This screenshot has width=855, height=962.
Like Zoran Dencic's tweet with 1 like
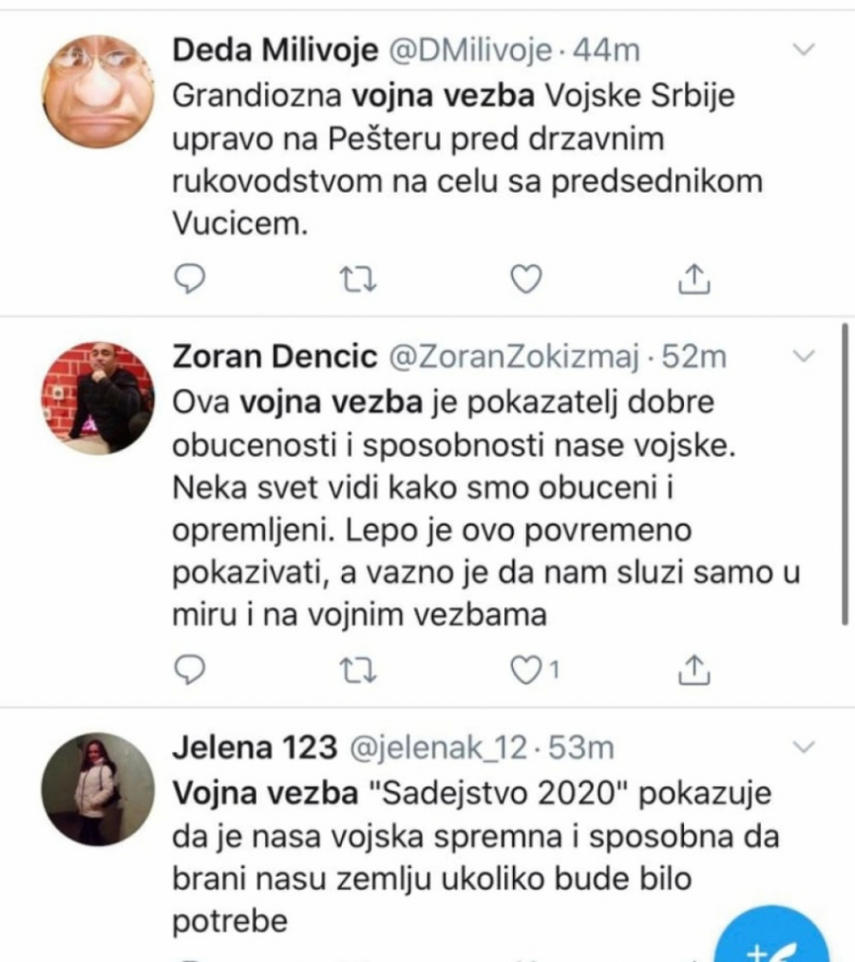click(x=526, y=670)
